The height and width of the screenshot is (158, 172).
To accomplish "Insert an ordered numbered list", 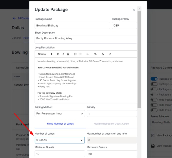I will click(x=75, y=54).
